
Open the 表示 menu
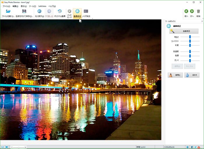point(24,6)
